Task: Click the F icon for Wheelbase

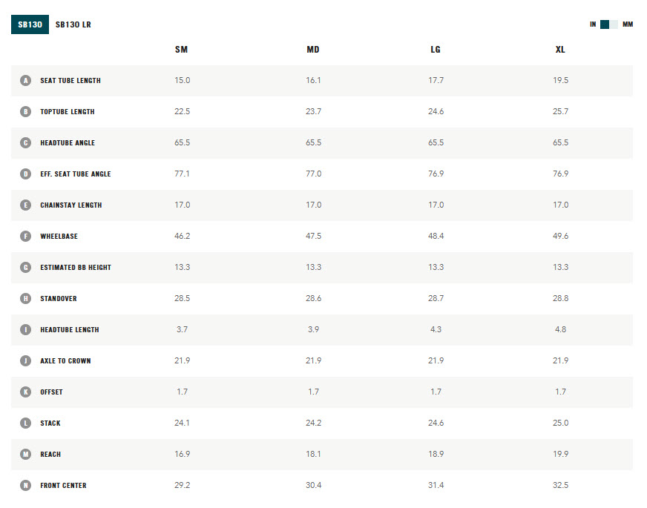Action: click(x=25, y=236)
